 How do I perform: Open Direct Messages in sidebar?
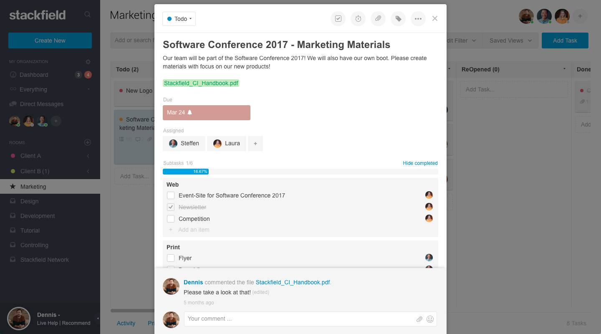(x=42, y=104)
